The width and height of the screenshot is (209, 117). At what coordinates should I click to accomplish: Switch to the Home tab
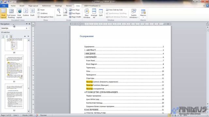(13, 6)
